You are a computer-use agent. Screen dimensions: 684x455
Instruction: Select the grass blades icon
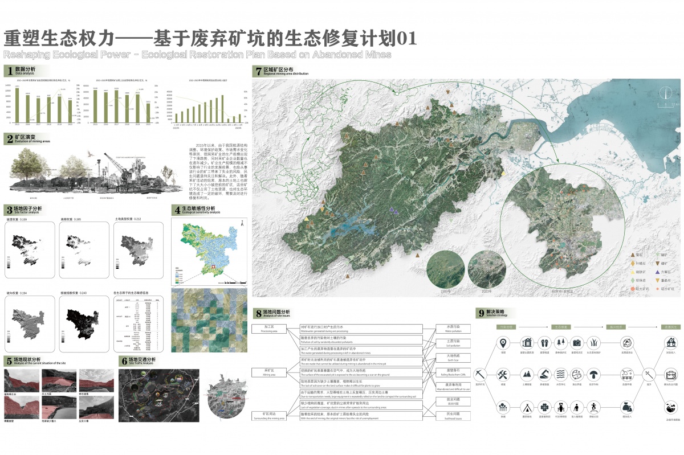[594, 343]
